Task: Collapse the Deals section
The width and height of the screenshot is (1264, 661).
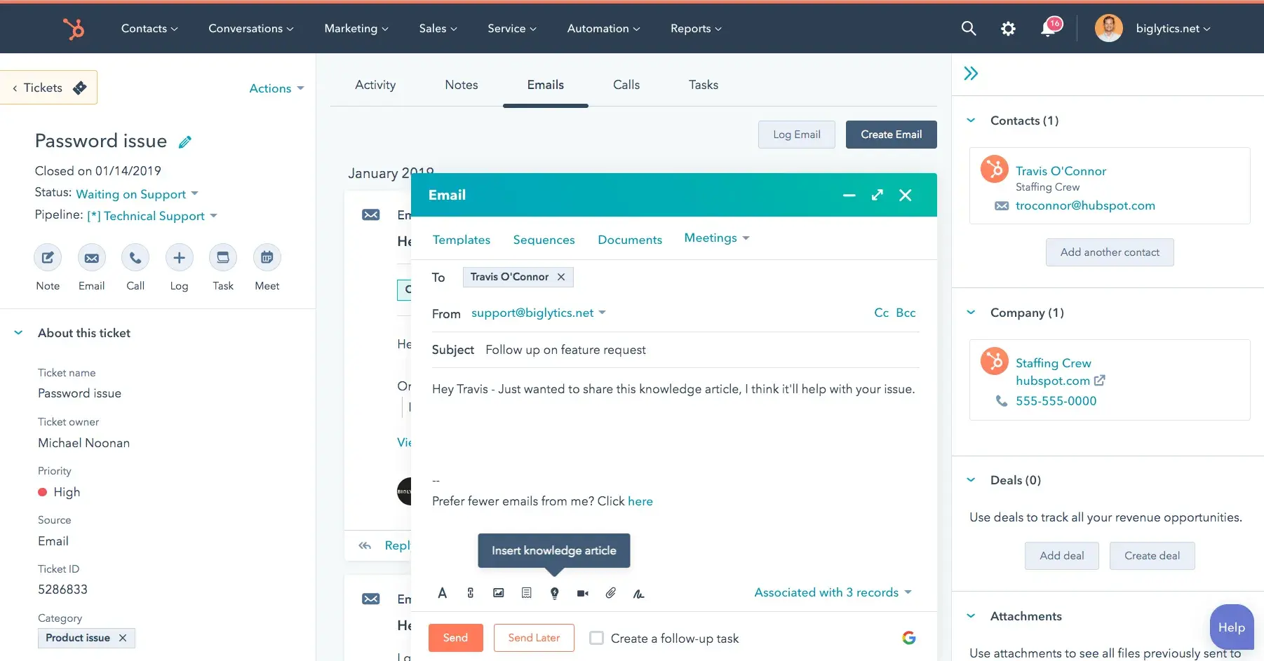Action: 971,480
